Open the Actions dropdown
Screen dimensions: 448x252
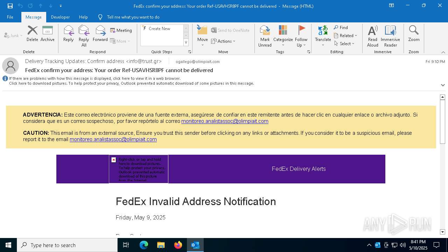coord(223,41)
